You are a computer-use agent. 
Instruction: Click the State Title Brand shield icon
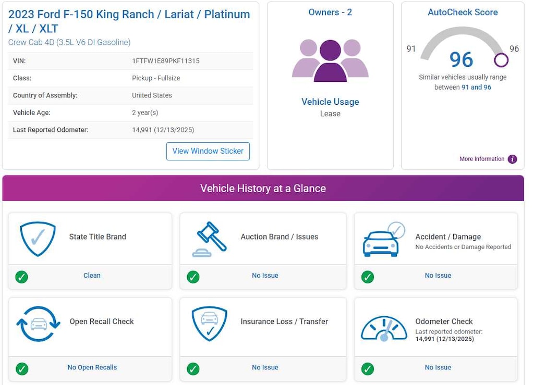pyautogui.click(x=38, y=239)
